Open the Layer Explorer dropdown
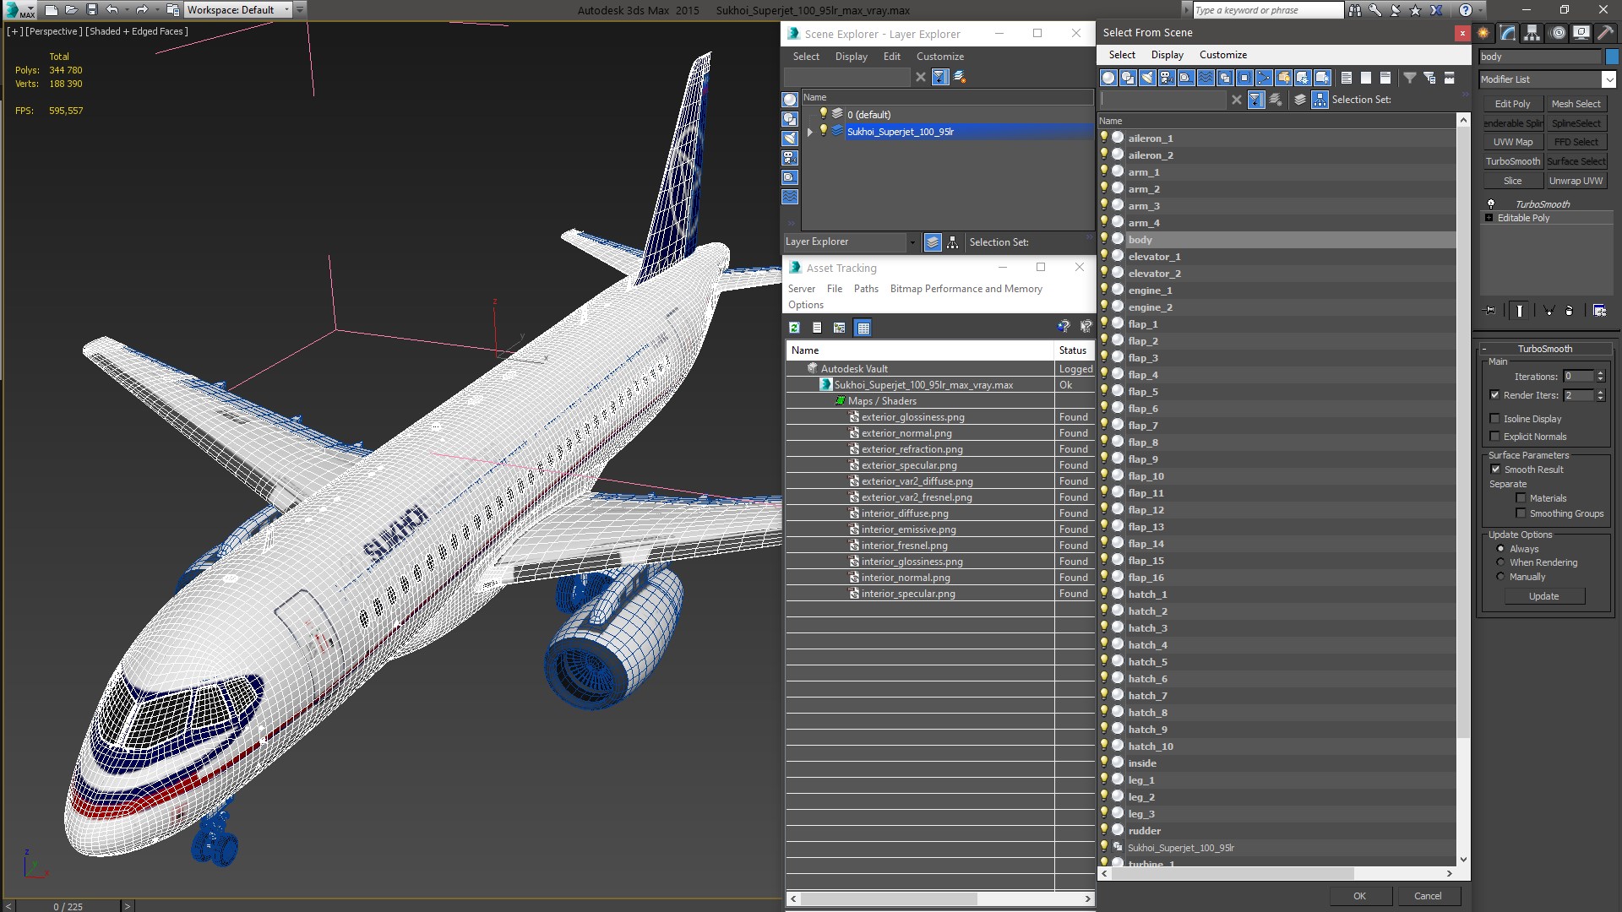The image size is (1622, 912). point(912,242)
